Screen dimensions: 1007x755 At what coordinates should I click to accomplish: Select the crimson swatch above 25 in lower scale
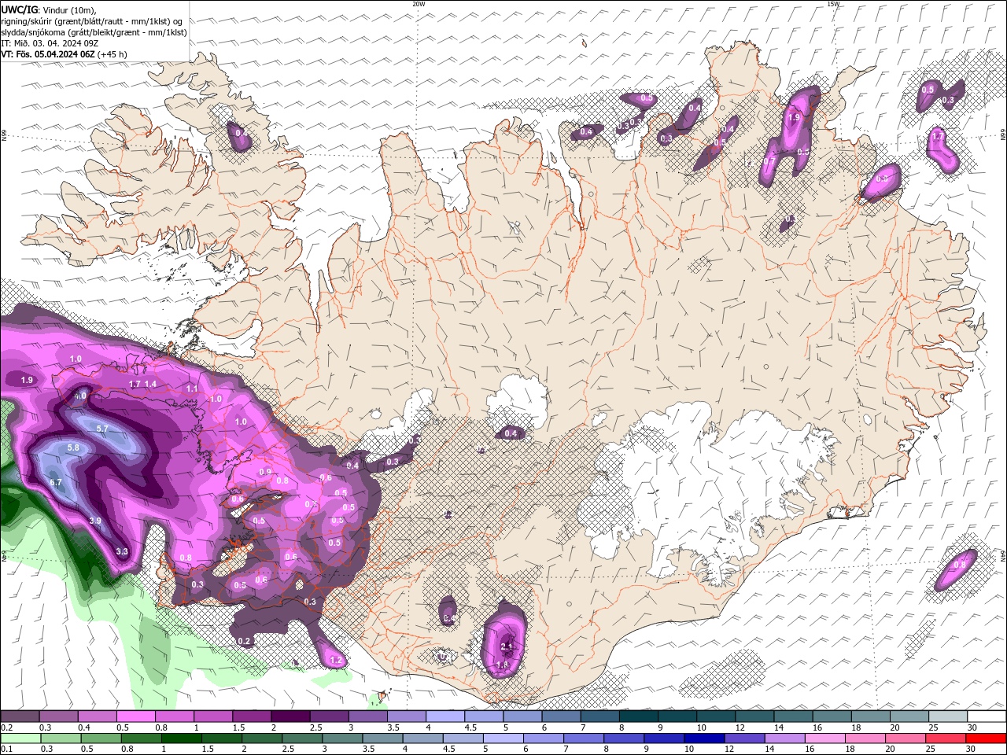(x=946, y=739)
